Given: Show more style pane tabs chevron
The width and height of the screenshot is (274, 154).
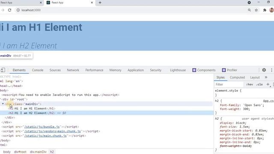Looking at the screenshot, I should [266, 77].
